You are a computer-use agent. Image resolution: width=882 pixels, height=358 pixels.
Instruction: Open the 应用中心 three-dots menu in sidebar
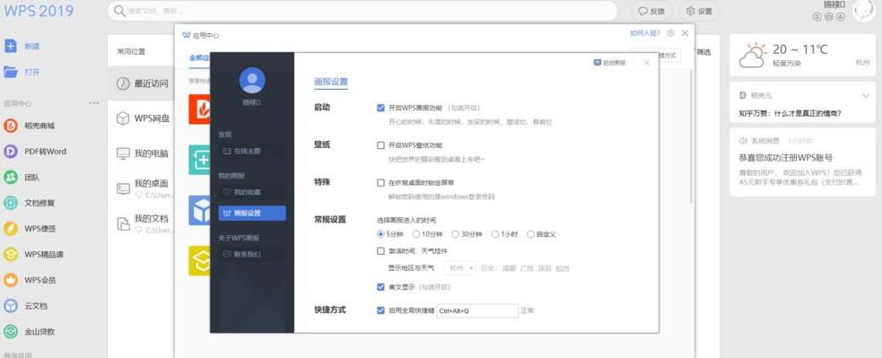click(x=94, y=103)
